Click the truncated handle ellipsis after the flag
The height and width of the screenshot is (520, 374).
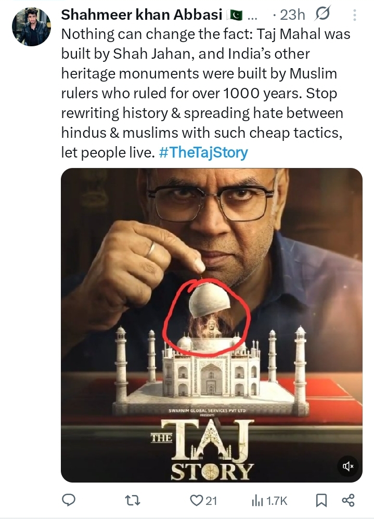pyautogui.click(x=251, y=16)
